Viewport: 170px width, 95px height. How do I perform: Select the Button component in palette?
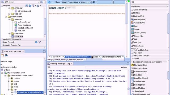pyautogui.click(x=137, y=13)
